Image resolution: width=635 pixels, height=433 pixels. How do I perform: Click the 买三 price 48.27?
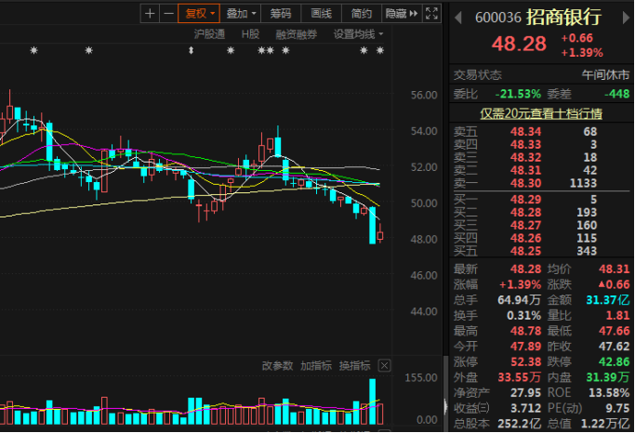[x=525, y=225]
